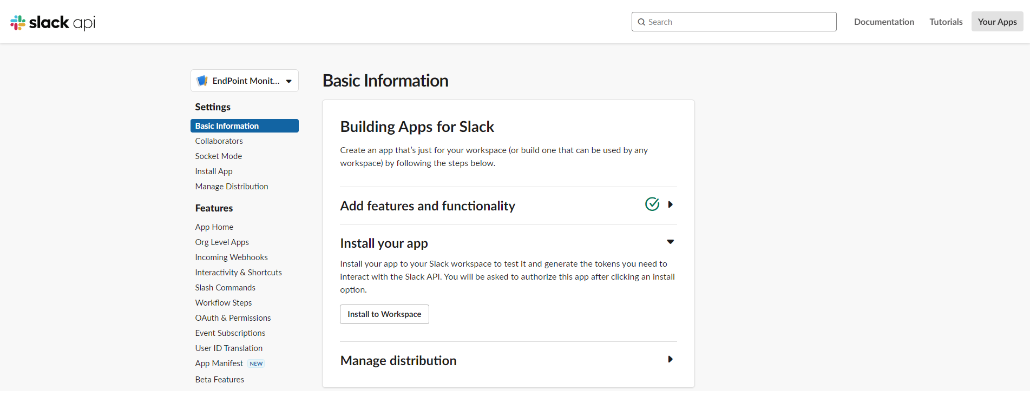Click the Settings sidebar heading
Screen dimensions: 1030x397
pyautogui.click(x=213, y=107)
